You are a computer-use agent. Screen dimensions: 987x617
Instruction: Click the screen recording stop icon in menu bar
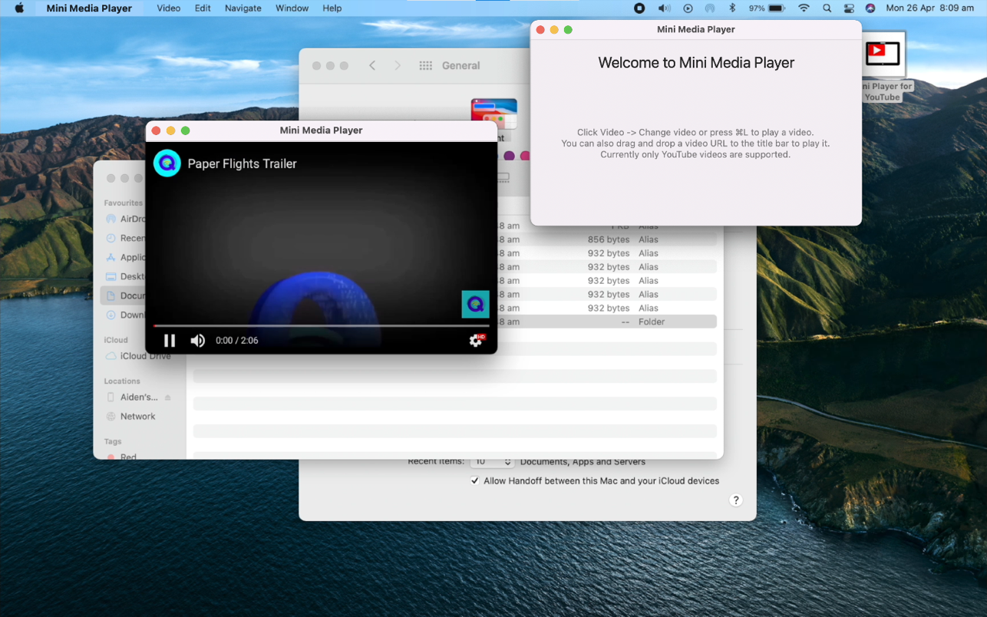[639, 8]
